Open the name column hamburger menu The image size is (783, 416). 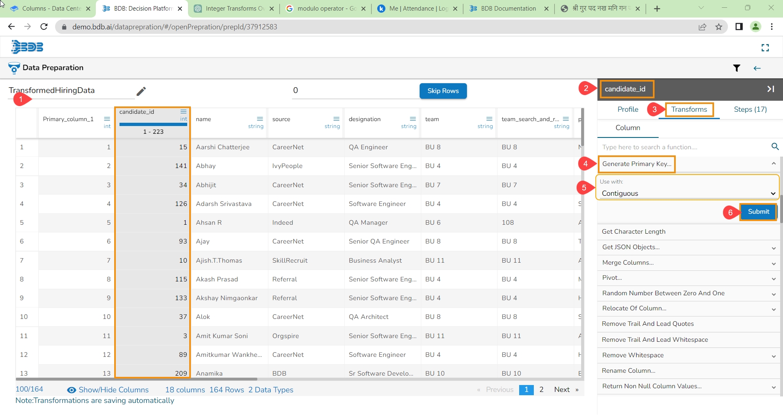click(x=260, y=119)
